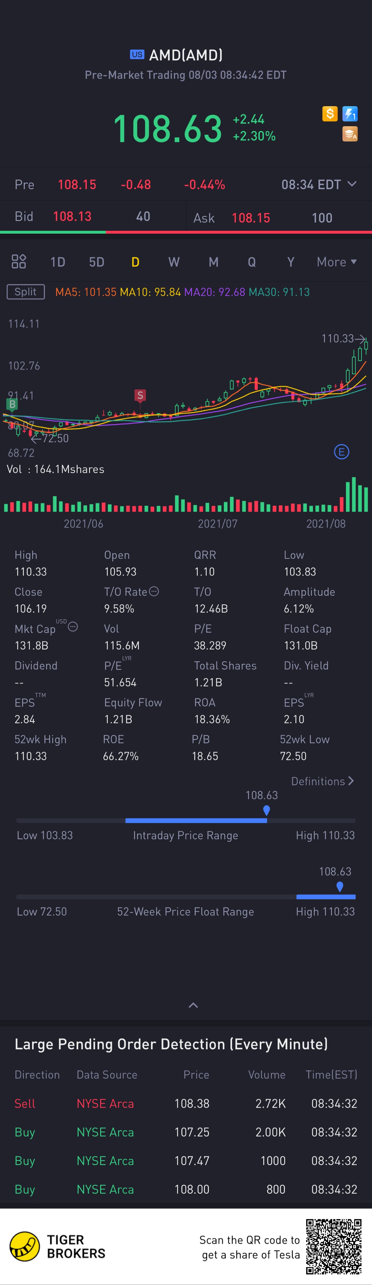Tap the Volume column header

(x=267, y=1074)
